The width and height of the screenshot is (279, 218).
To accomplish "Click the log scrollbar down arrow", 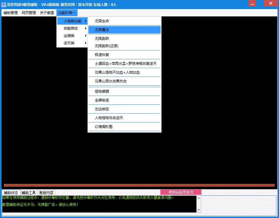I will tap(199, 209).
